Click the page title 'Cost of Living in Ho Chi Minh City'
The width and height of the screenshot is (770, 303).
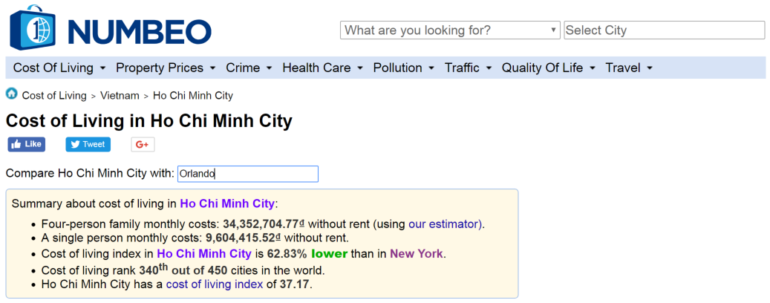149,121
